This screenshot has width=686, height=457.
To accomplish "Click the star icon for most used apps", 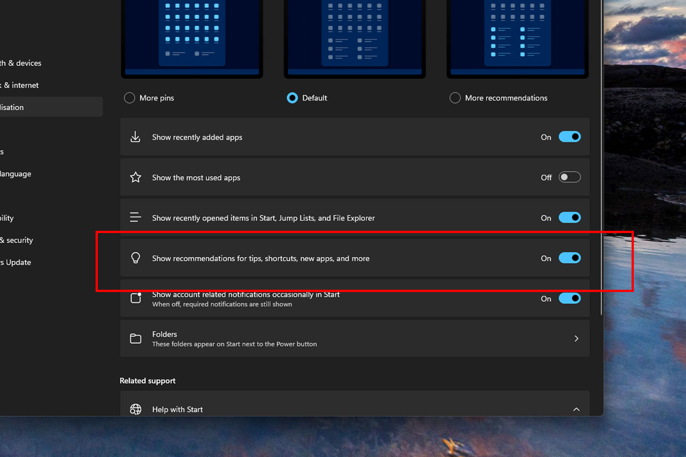I will [x=135, y=177].
